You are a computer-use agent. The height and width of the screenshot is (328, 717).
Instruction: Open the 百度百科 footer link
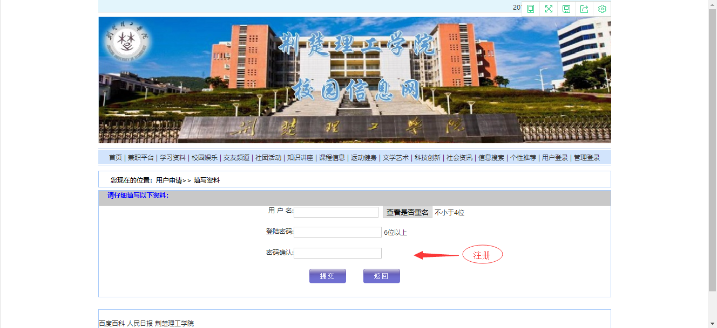(x=112, y=324)
